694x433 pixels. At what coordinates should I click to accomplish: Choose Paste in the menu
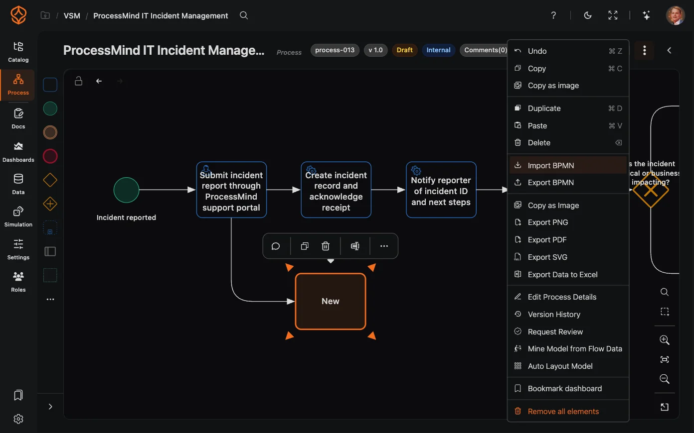tap(568, 126)
